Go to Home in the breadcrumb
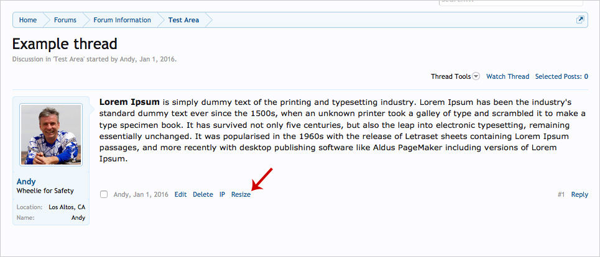Image resolution: width=600 pixels, height=257 pixels. pyautogui.click(x=28, y=20)
